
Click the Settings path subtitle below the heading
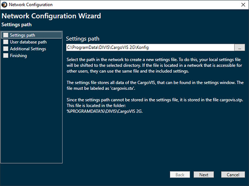pos(17,25)
